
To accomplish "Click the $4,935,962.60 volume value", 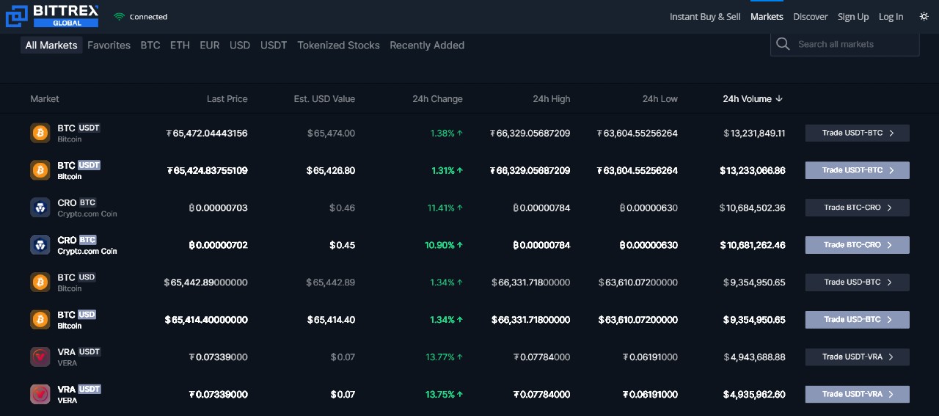I will point(754,395).
